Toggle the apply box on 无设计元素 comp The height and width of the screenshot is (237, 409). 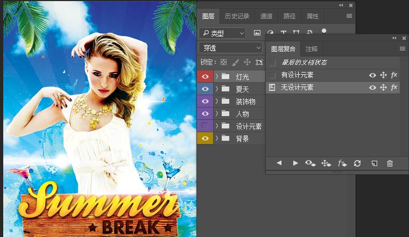[x=272, y=87]
